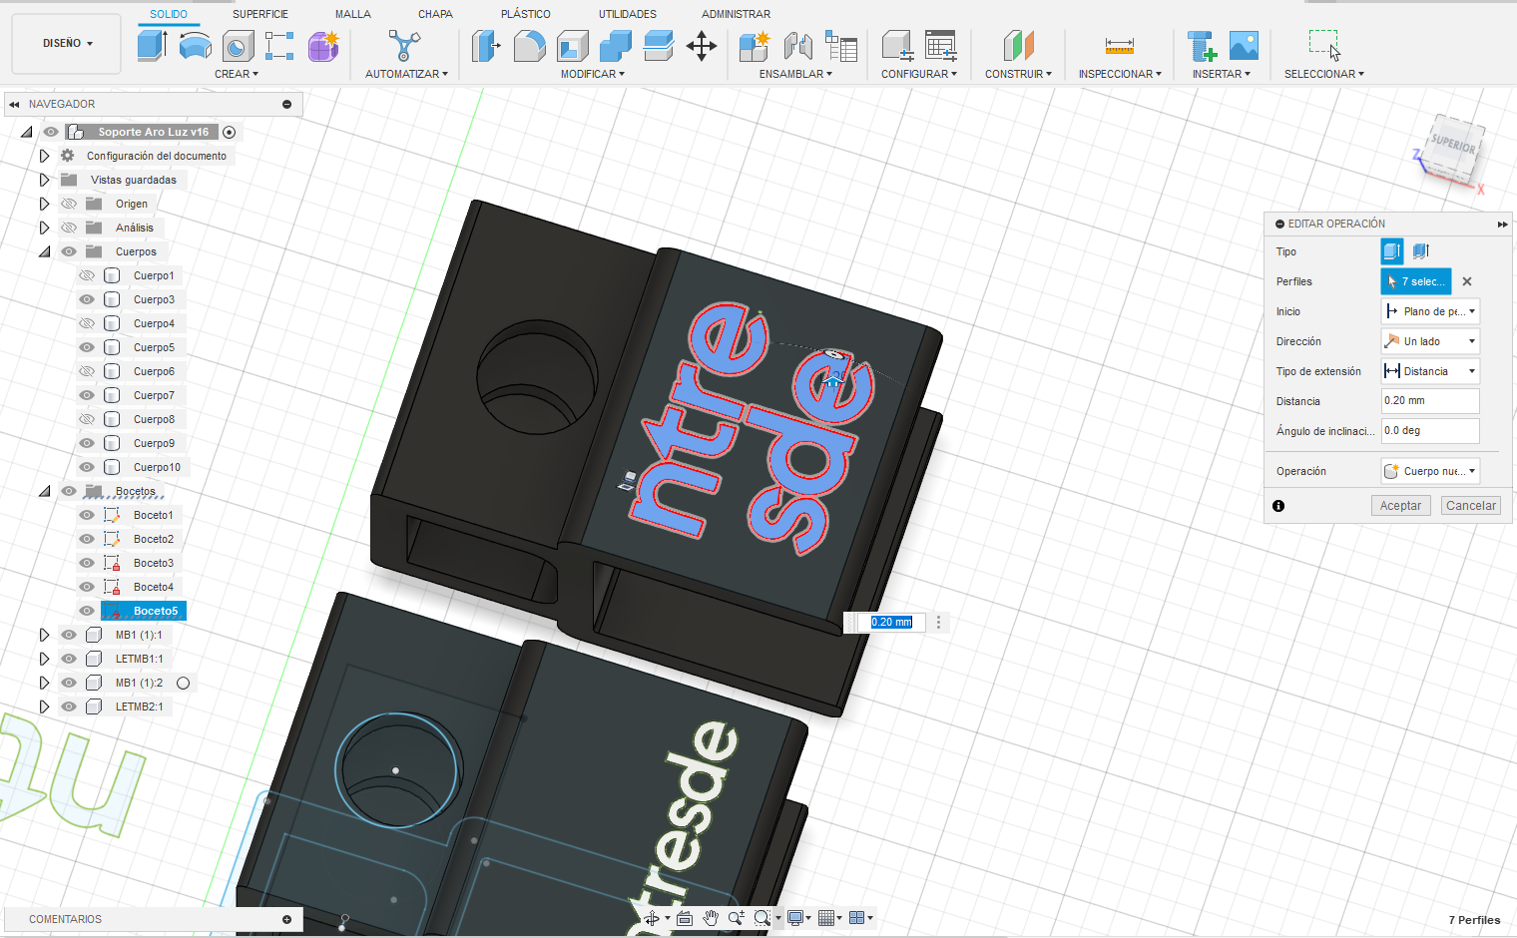Open the Dirección dropdown Un lado
The height and width of the screenshot is (938, 1517).
point(1429,341)
